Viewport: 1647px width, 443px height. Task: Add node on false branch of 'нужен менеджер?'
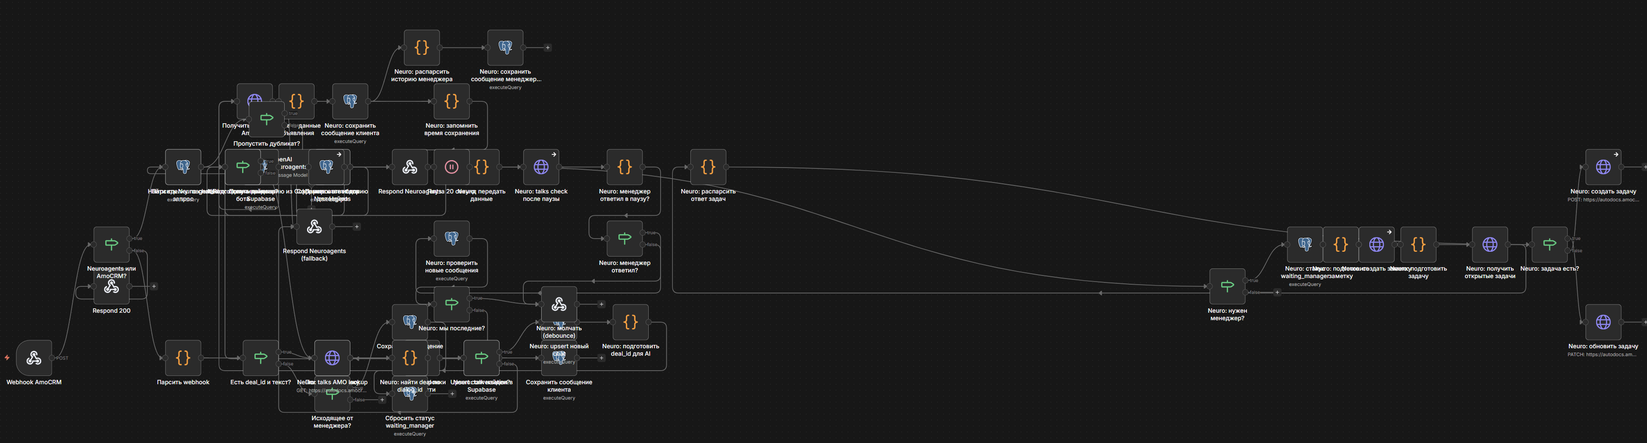point(1277,292)
